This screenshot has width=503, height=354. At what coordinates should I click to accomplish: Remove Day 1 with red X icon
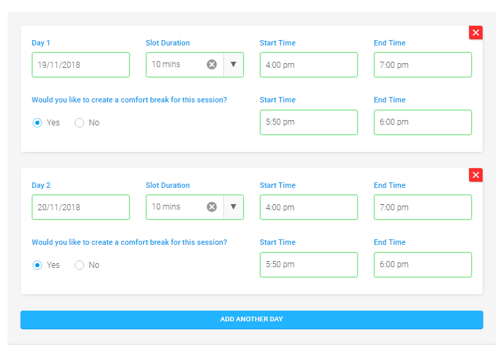(476, 33)
